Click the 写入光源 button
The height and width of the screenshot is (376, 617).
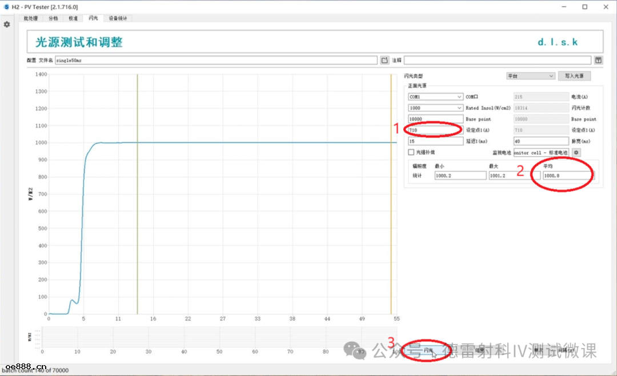coord(574,76)
